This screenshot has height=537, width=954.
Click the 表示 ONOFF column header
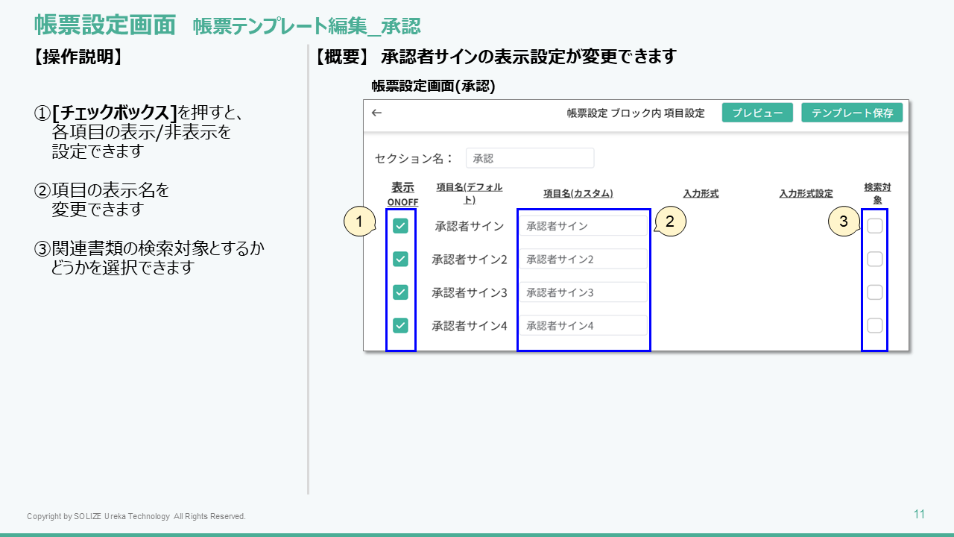403,194
